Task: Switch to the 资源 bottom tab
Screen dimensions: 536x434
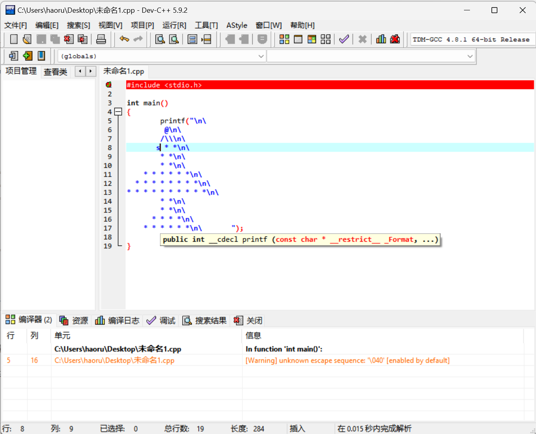Action: coord(74,320)
